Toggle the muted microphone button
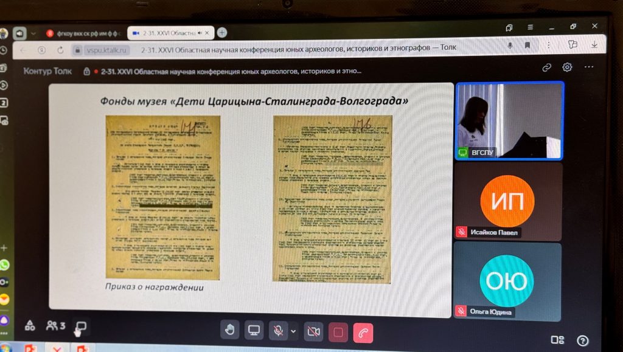The width and height of the screenshot is (623, 352). [278, 331]
